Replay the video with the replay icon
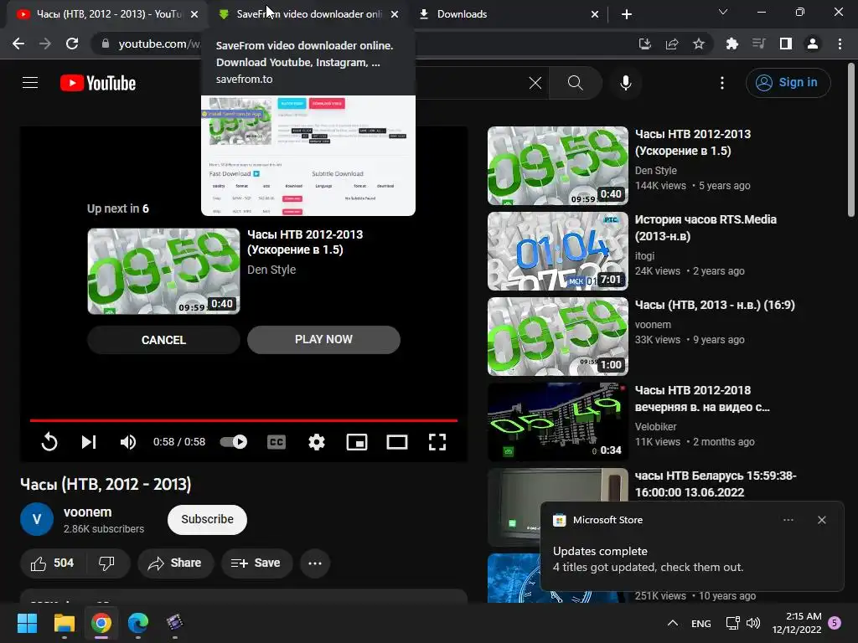Viewport: 858px width, 643px height. [49, 441]
